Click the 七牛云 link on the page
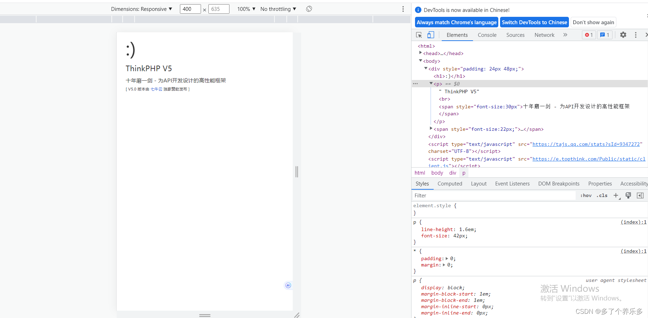This screenshot has height=318, width=648. click(x=156, y=89)
